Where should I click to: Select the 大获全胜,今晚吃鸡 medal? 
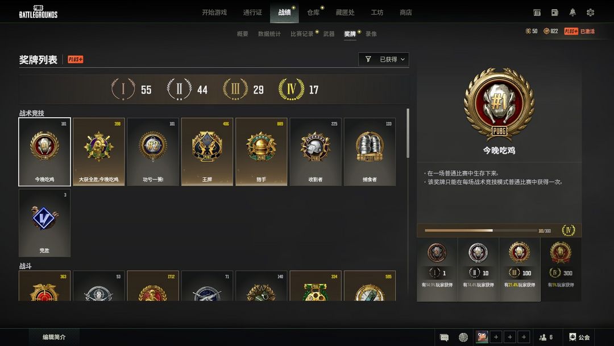point(99,151)
